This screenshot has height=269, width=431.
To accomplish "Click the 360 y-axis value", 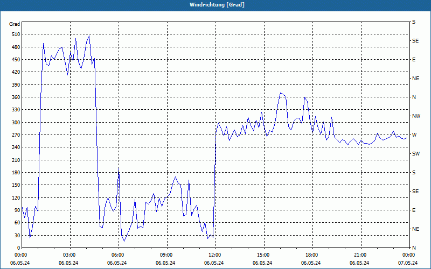I will pos(17,97).
